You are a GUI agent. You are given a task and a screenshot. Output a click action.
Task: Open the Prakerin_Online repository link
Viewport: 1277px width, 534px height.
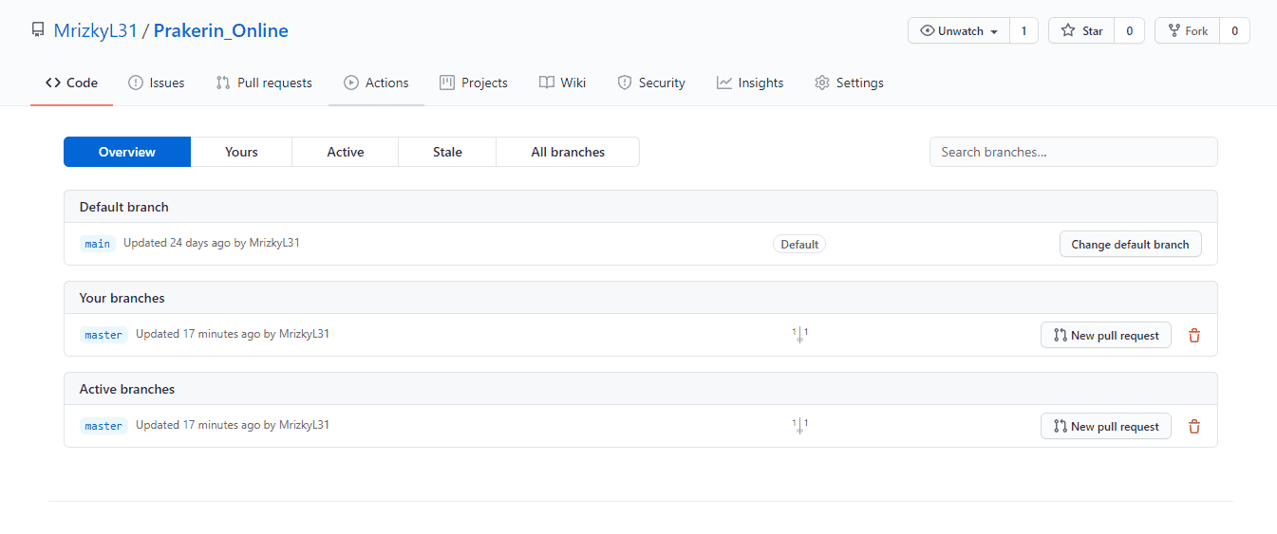220,30
